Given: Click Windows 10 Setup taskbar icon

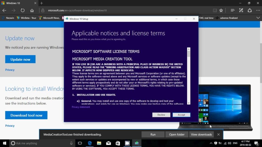Looking at the screenshot, I should (137, 143).
